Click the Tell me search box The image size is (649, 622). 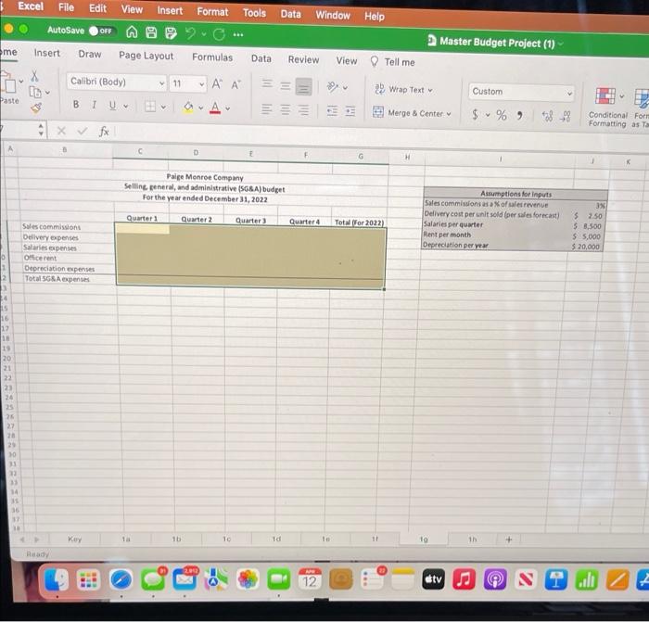click(392, 62)
